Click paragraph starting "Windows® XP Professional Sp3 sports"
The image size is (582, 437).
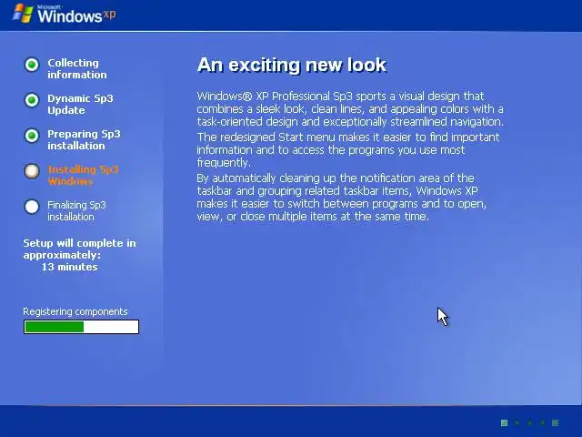coord(350,109)
